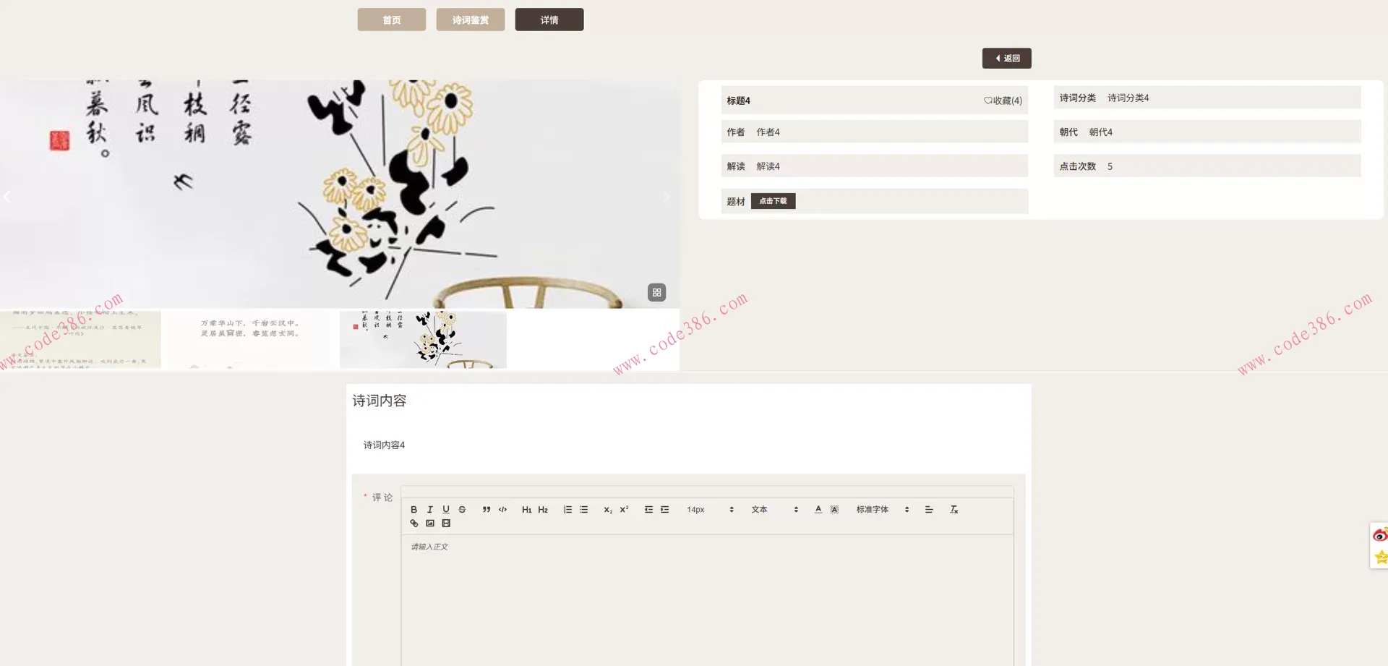Set Heading 2 style
Image resolution: width=1388 pixels, height=666 pixels.
[x=543, y=510]
